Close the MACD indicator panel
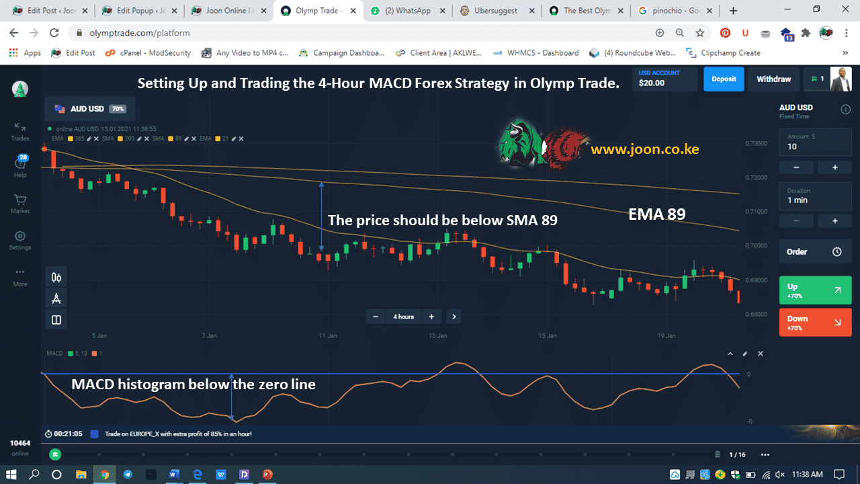Screen dimensions: 860x484 (761, 354)
